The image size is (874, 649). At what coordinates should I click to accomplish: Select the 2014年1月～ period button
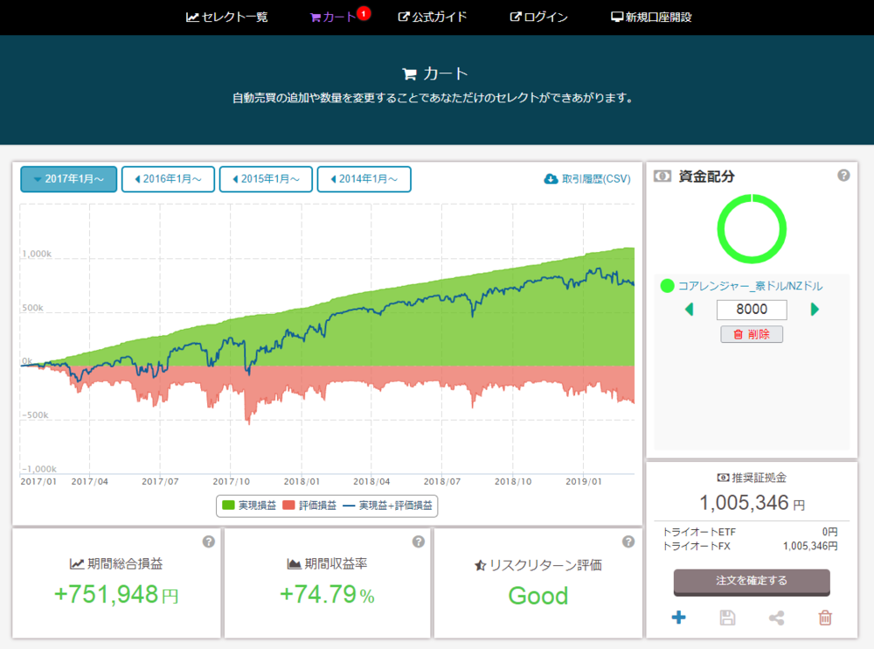(x=364, y=179)
